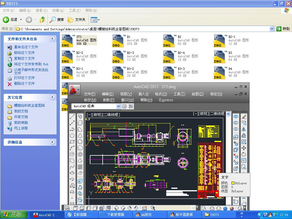Expand the 详细信息 panel

52,142
